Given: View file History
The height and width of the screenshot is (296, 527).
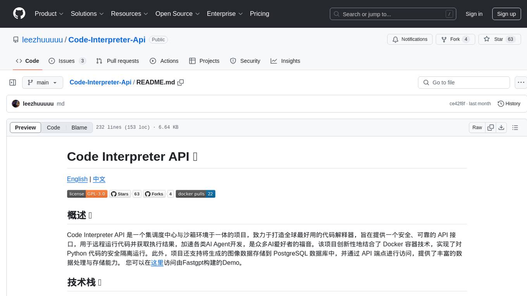Looking at the screenshot, I should 509,104.
